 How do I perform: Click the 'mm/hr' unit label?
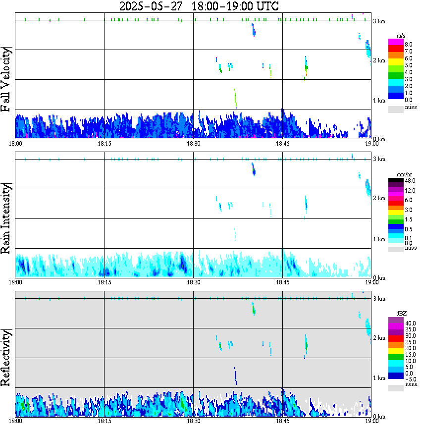404,174
